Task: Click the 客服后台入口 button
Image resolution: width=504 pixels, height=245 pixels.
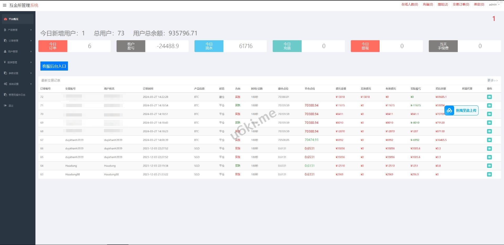Action: click(54, 66)
